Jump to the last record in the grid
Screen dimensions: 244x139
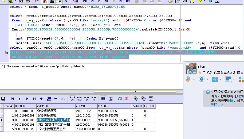click(34, 99)
